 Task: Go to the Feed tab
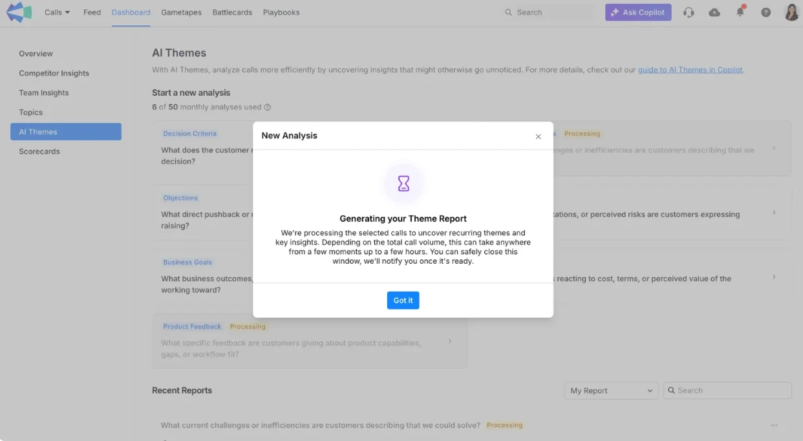(x=92, y=12)
